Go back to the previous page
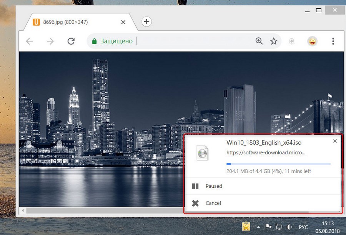The image size is (346, 235). coord(29,41)
